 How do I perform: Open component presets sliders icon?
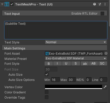[100, 4]
